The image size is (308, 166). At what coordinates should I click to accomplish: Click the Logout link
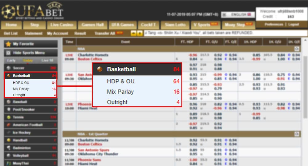[294, 24]
